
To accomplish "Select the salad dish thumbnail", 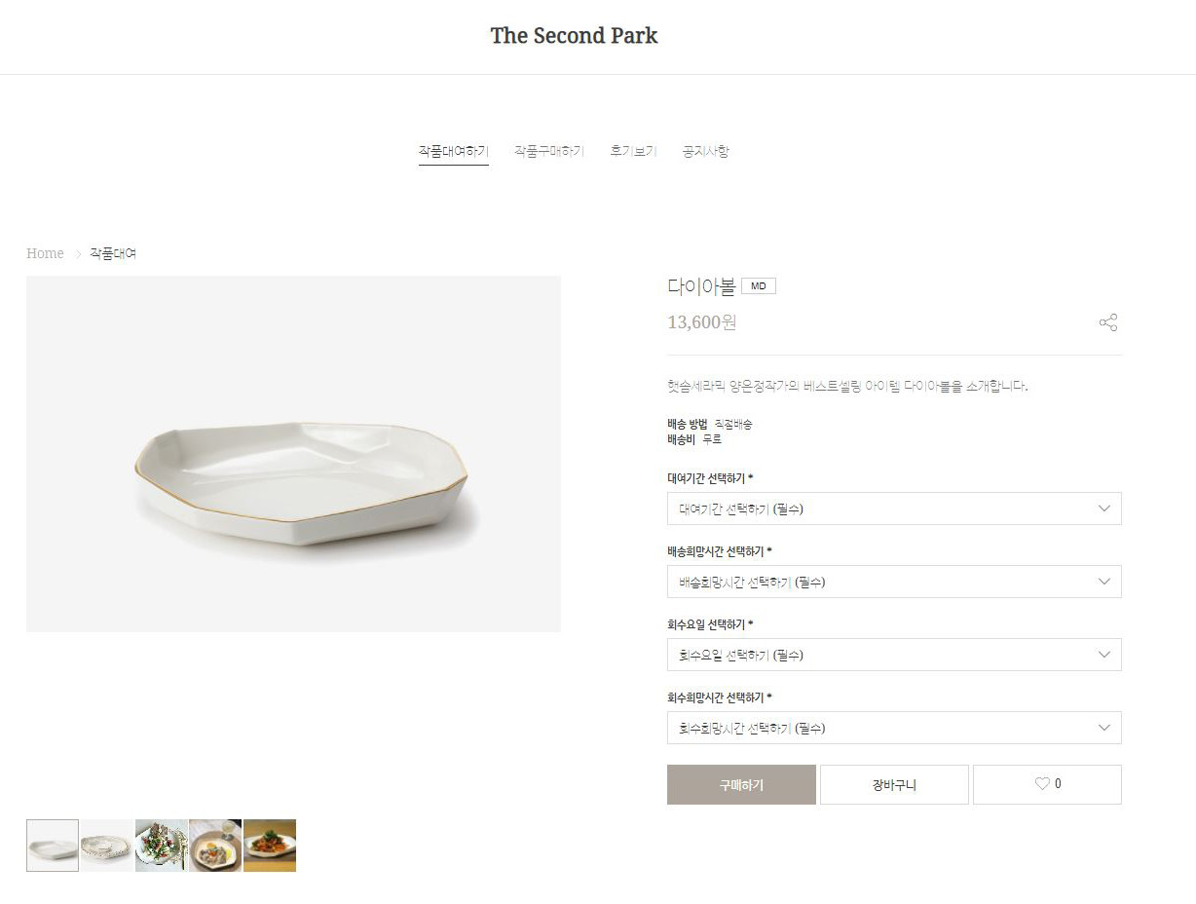I will 162,846.
